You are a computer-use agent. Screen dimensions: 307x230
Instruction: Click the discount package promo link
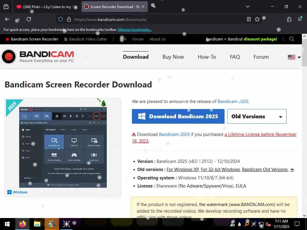pos(241,39)
